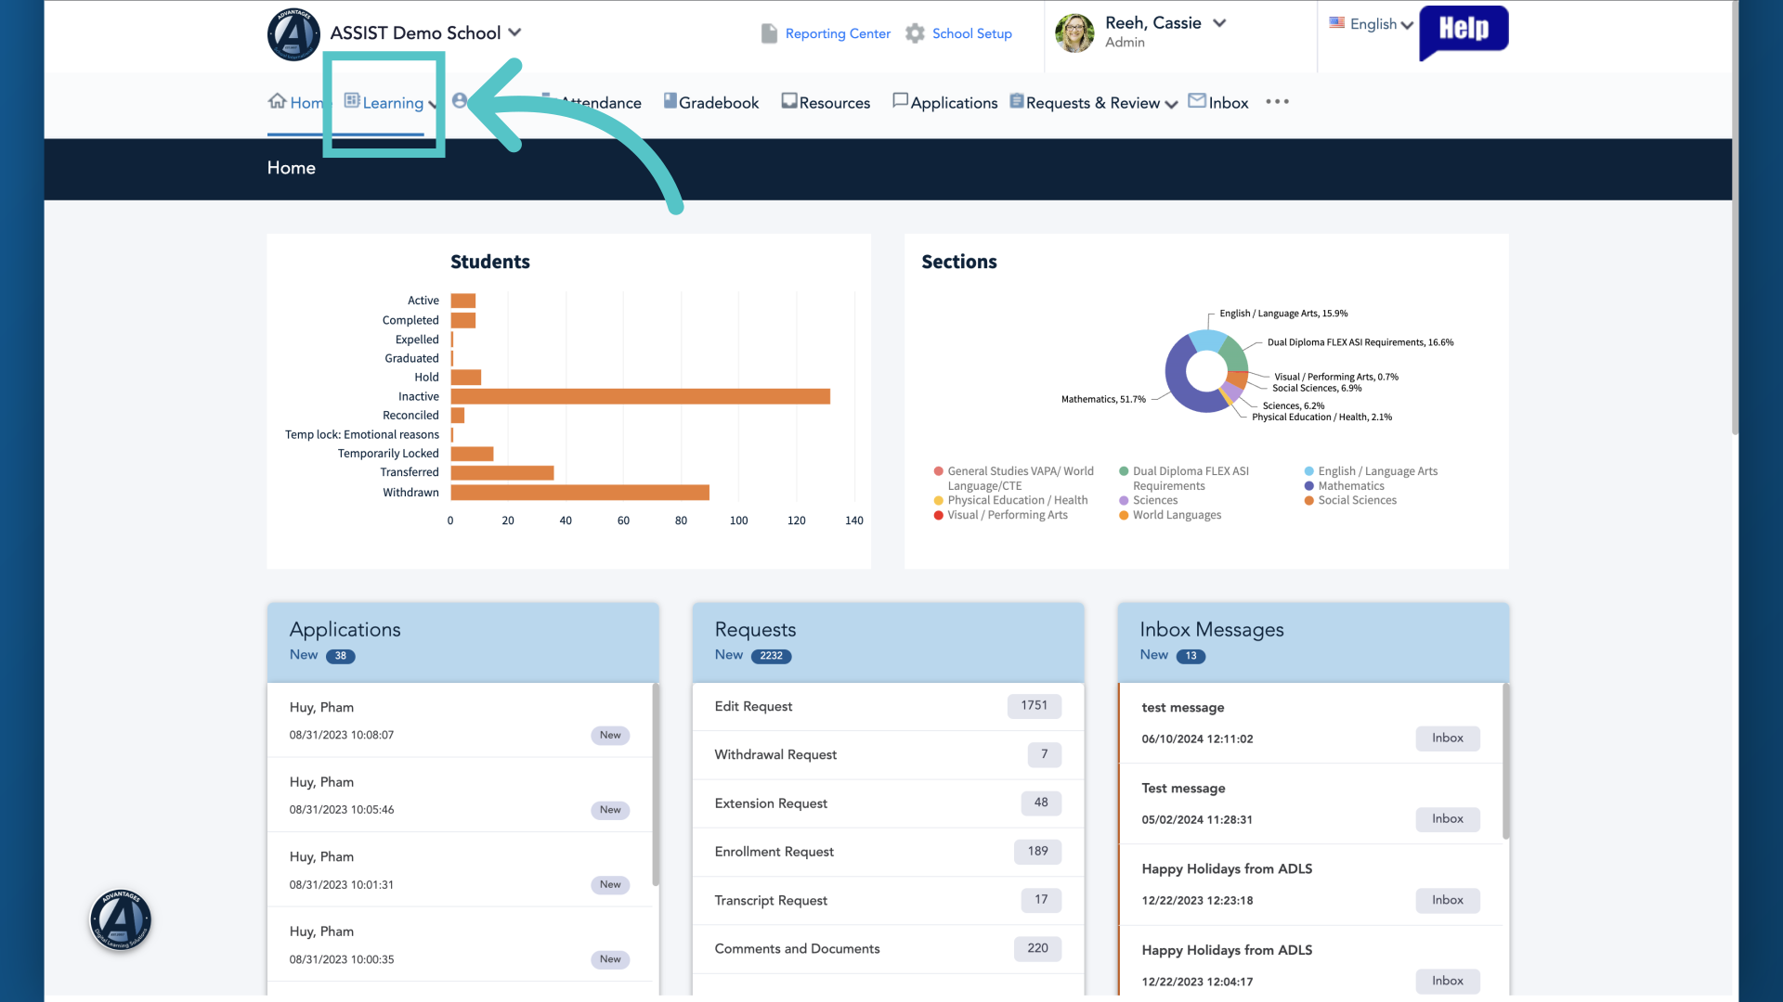1783x1002 pixels.
Task: Click the Inactive bar in the Students chart
Action: (640, 397)
